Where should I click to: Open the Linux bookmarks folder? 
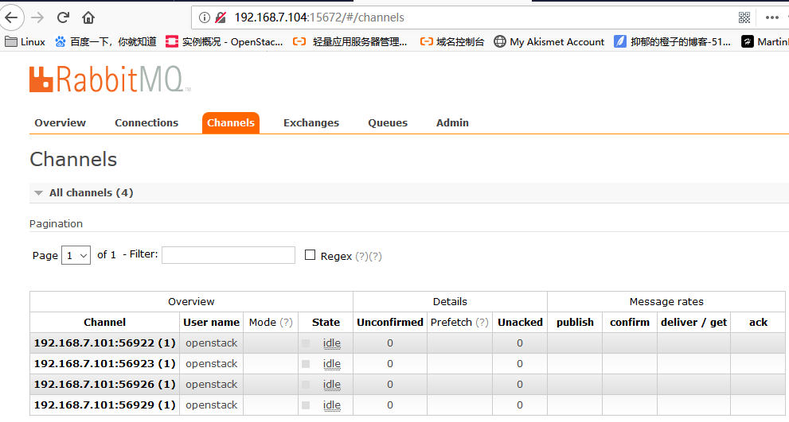click(x=25, y=41)
